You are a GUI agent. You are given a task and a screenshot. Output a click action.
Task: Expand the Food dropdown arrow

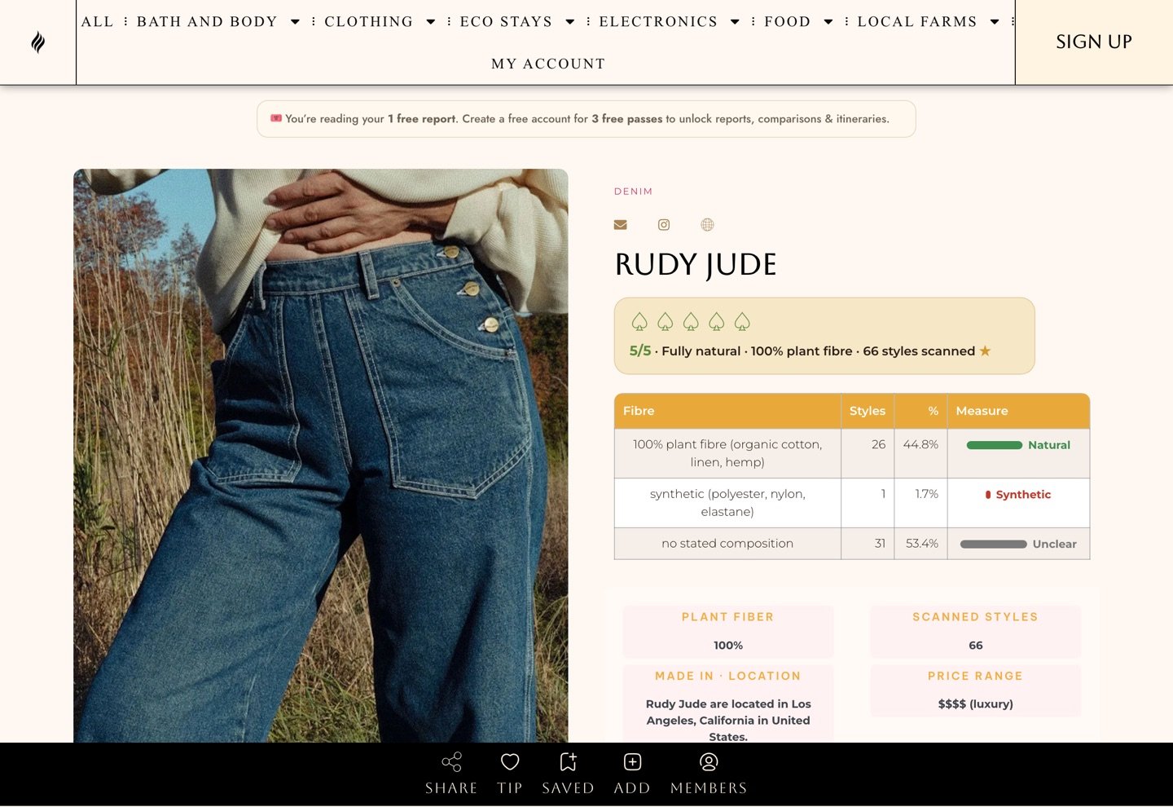point(828,22)
